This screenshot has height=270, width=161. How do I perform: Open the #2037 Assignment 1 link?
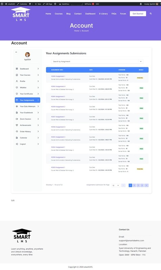[58, 116]
